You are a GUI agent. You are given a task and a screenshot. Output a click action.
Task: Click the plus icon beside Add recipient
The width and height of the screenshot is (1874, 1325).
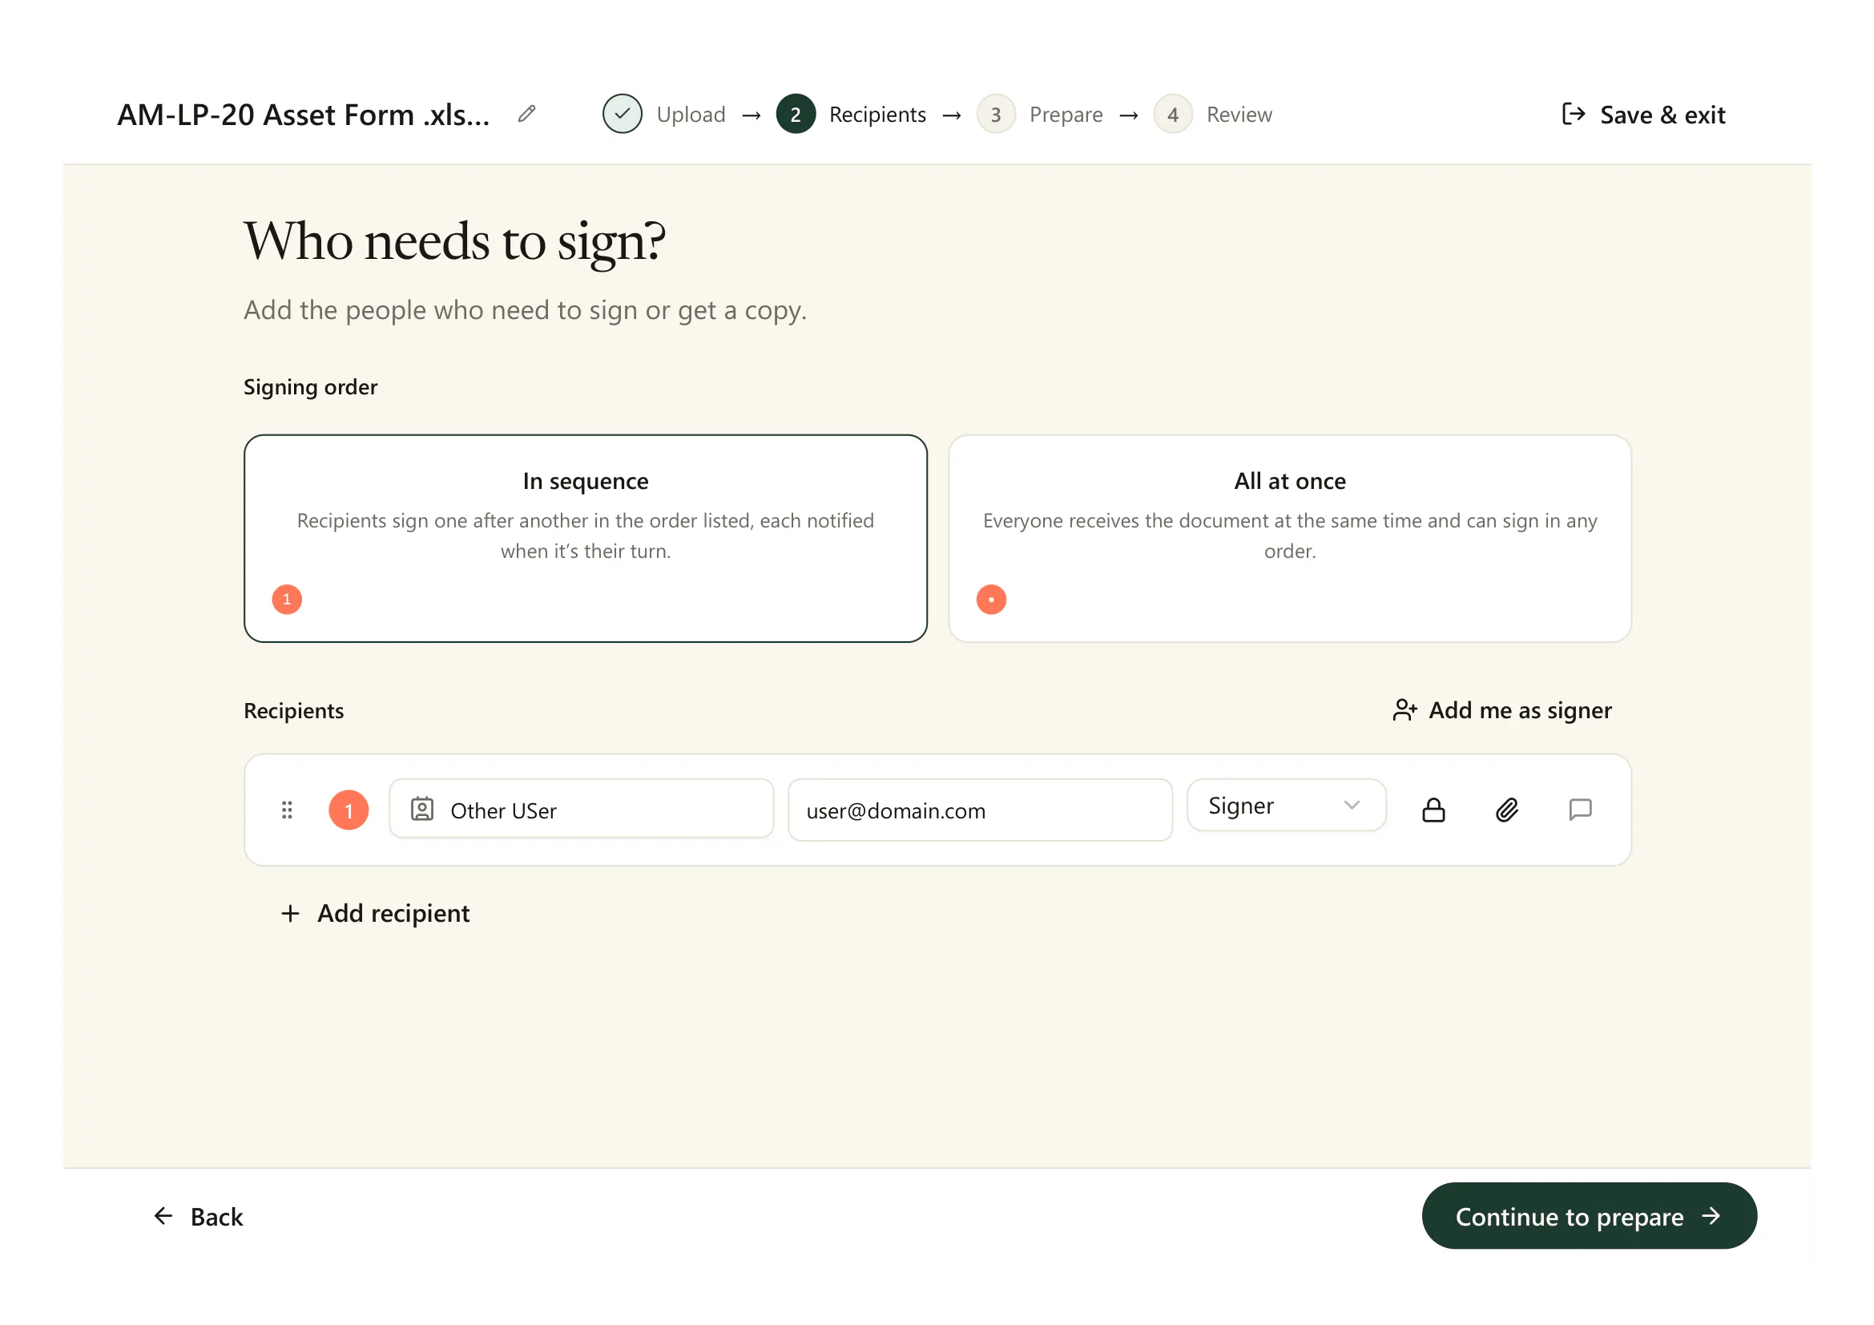(290, 913)
